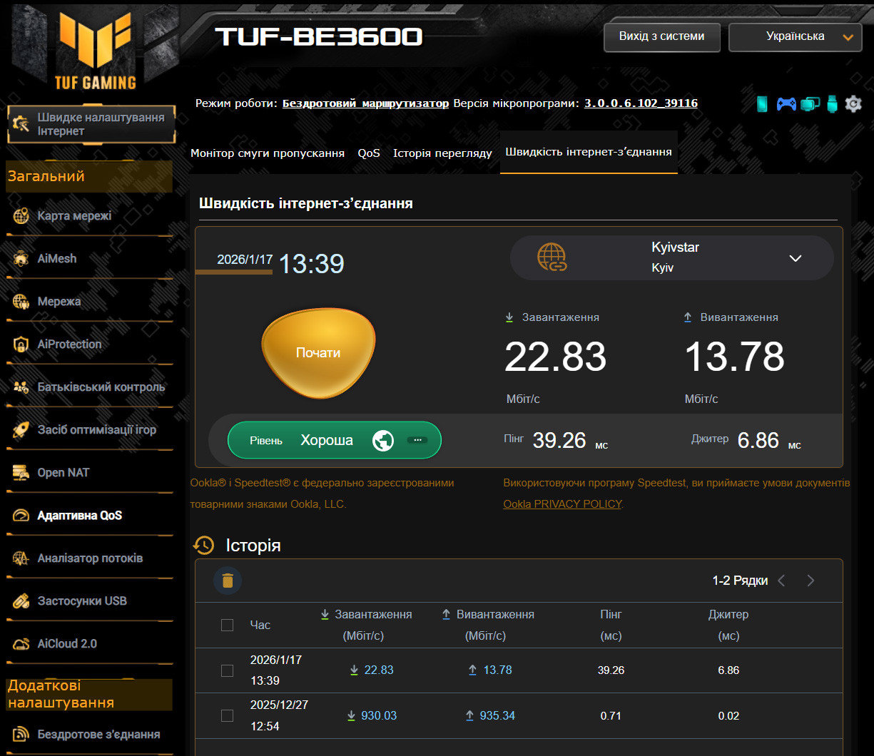Screen dimensions: 874x756
Task: Click the Рівень Хороша quality badge
Action: [335, 441]
